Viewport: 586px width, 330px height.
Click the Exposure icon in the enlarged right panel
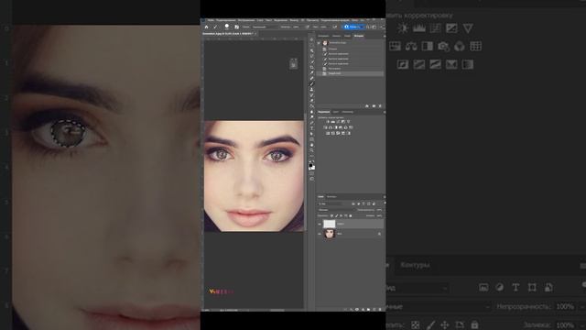click(x=451, y=28)
